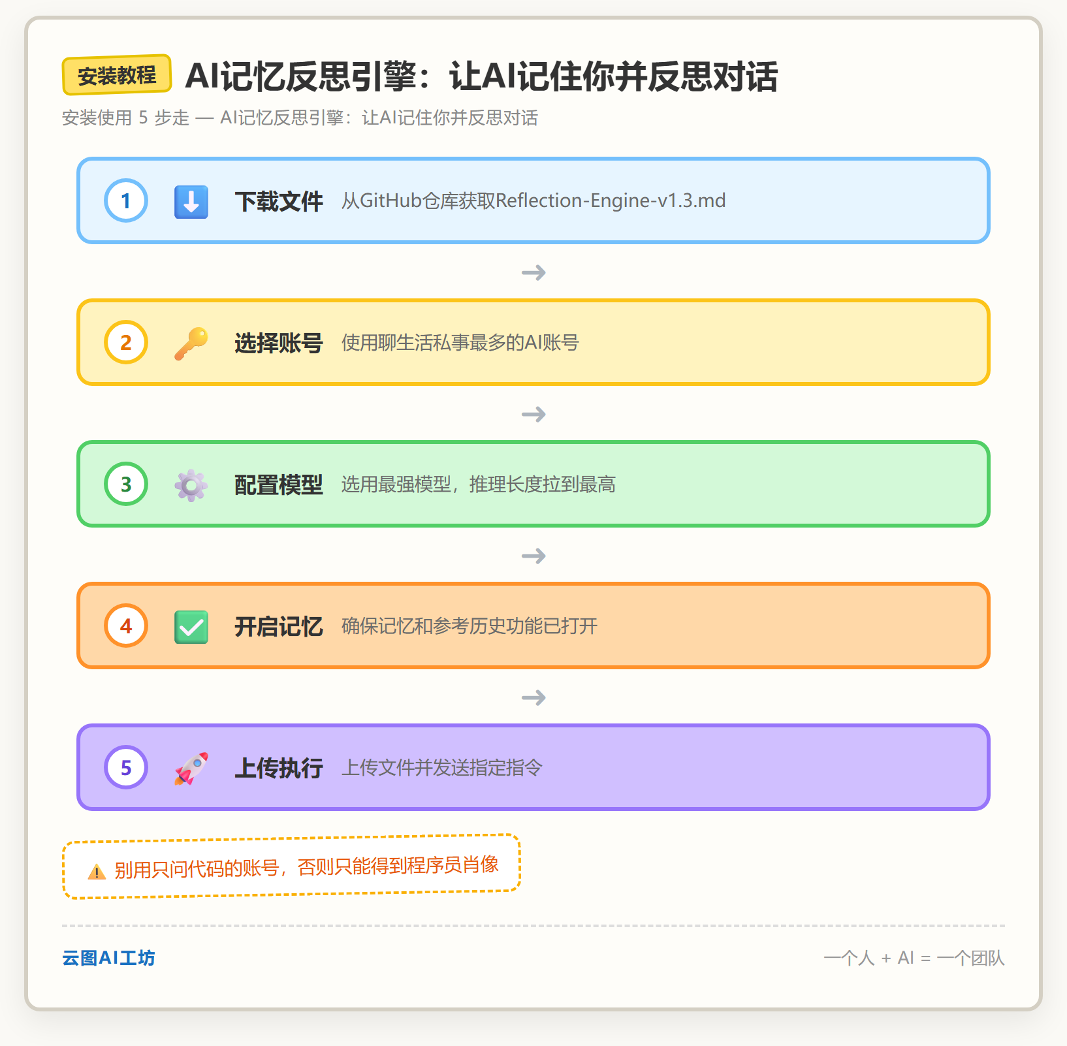The height and width of the screenshot is (1046, 1067).
Task: Click the footer slogan 一个人 + AI = 一个团队
Action: pyautogui.click(x=914, y=958)
